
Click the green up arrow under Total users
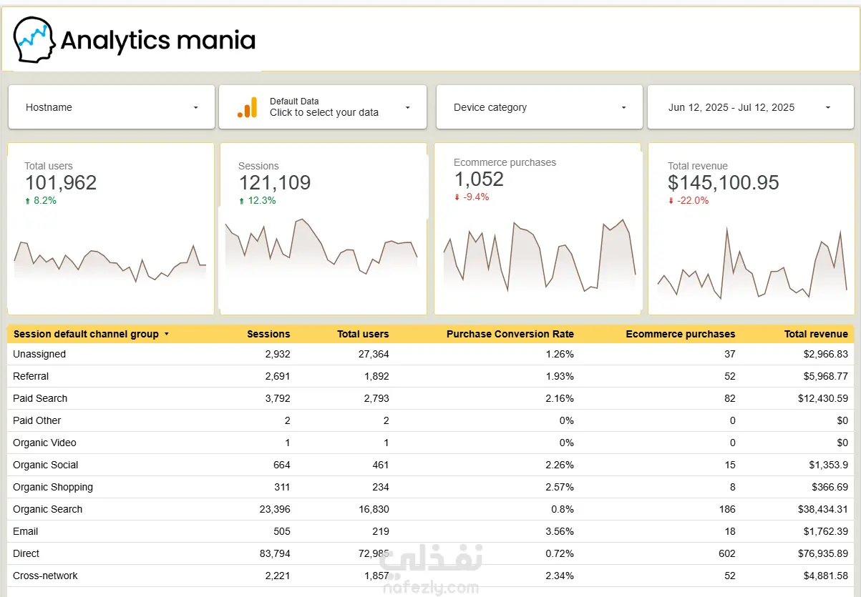pos(28,201)
